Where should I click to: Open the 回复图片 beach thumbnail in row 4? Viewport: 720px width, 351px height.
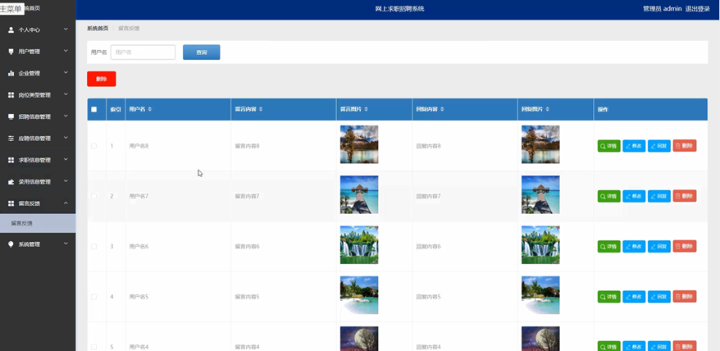pyautogui.click(x=540, y=295)
